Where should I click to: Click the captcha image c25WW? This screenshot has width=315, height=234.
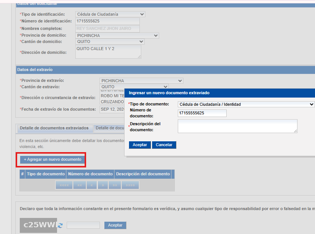38,225
